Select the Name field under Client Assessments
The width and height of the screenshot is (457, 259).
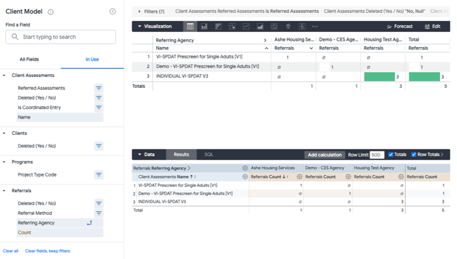point(60,117)
